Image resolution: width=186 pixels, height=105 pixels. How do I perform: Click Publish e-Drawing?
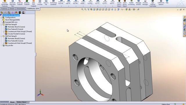pyautogui.click(x=131, y=3)
